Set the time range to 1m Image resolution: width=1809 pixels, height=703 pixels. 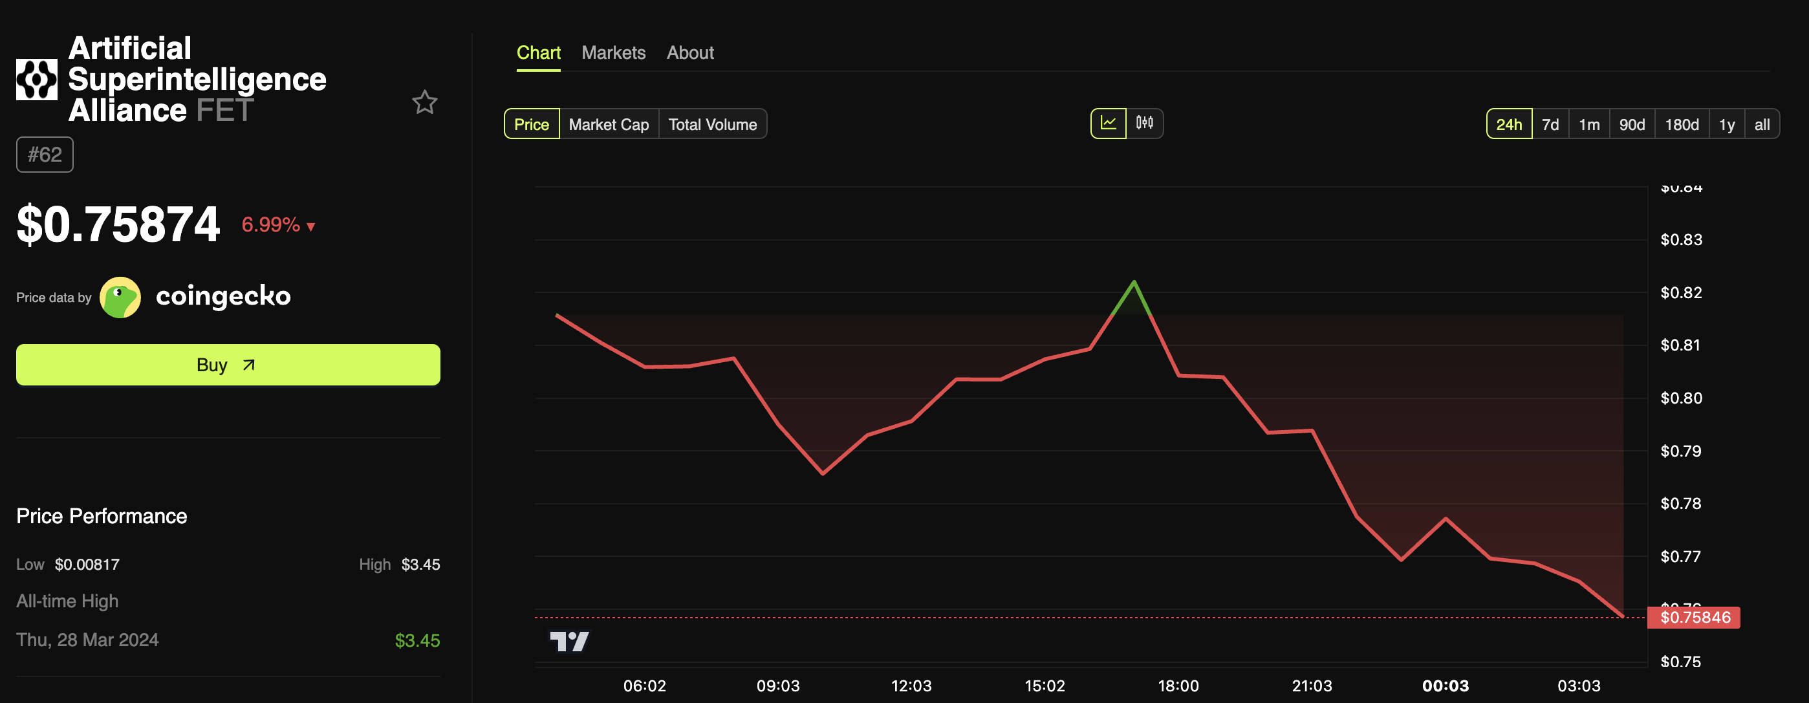pyautogui.click(x=1588, y=124)
